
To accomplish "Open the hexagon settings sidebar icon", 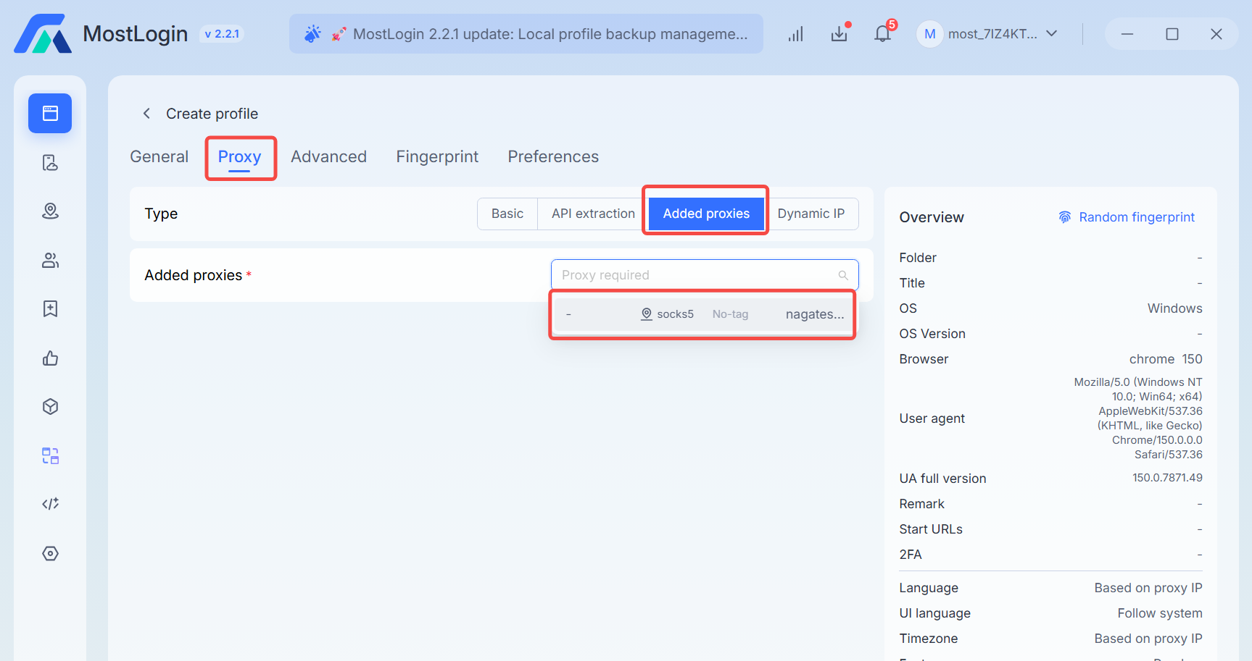I will click(50, 553).
